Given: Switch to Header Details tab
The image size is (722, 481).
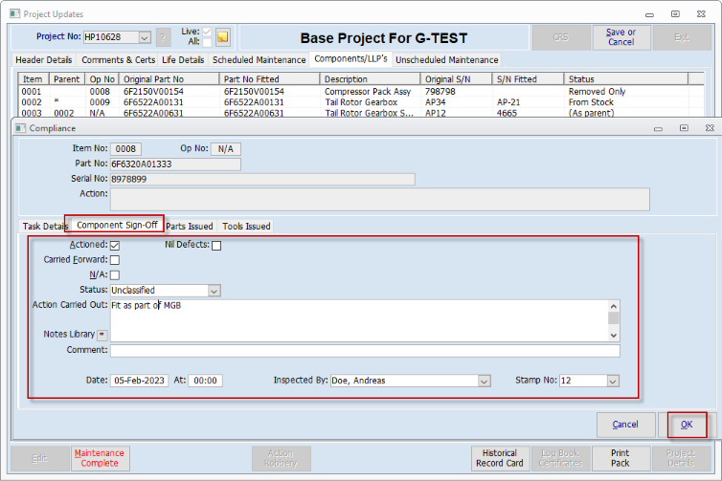Looking at the screenshot, I should click(44, 60).
